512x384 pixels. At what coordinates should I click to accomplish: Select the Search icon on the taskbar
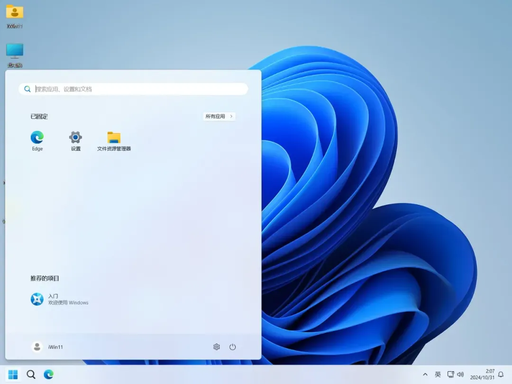[x=31, y=374]
